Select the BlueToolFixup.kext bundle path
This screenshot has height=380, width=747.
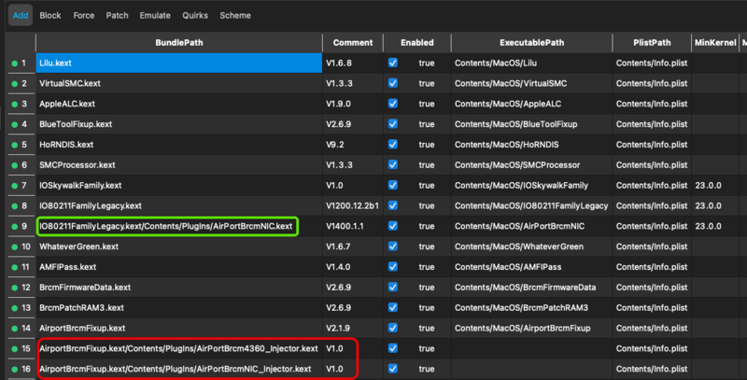[179, 124]
